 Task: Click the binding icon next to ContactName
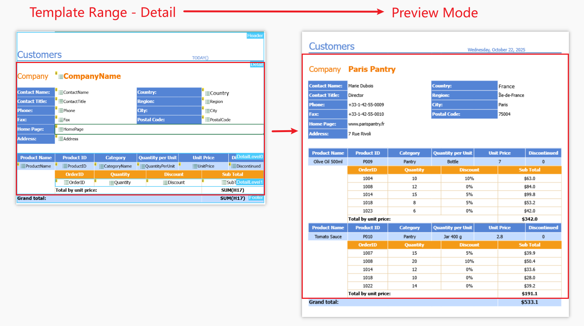[60, 92]
